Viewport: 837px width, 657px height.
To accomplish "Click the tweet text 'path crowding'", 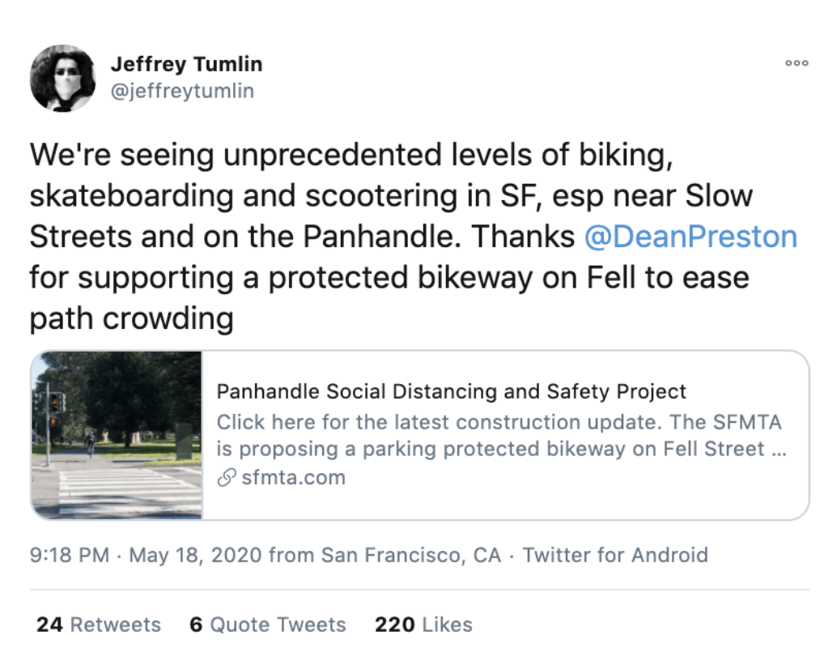I will pyautogui.click(x=131, y=318).
